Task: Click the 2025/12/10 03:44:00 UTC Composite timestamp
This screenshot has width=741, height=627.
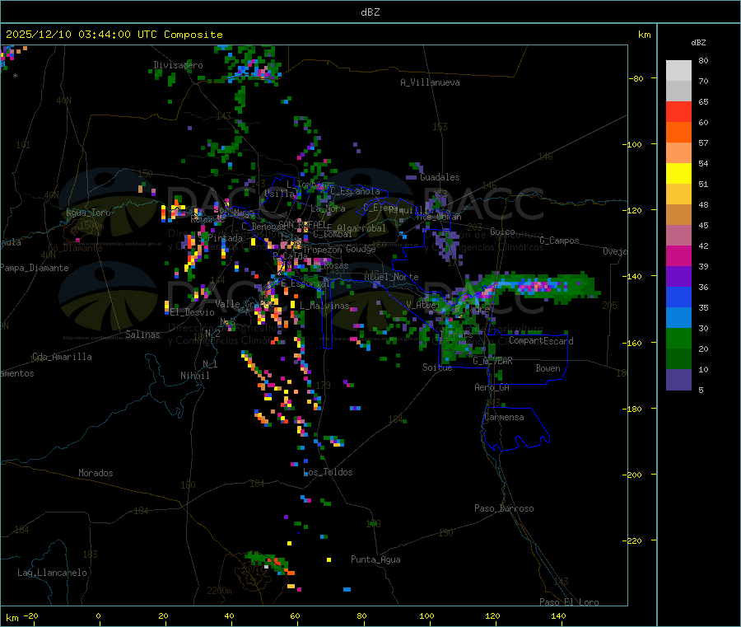Action: coord(114,35)
